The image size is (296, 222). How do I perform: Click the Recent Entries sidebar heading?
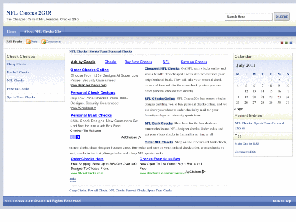(248, 116)
